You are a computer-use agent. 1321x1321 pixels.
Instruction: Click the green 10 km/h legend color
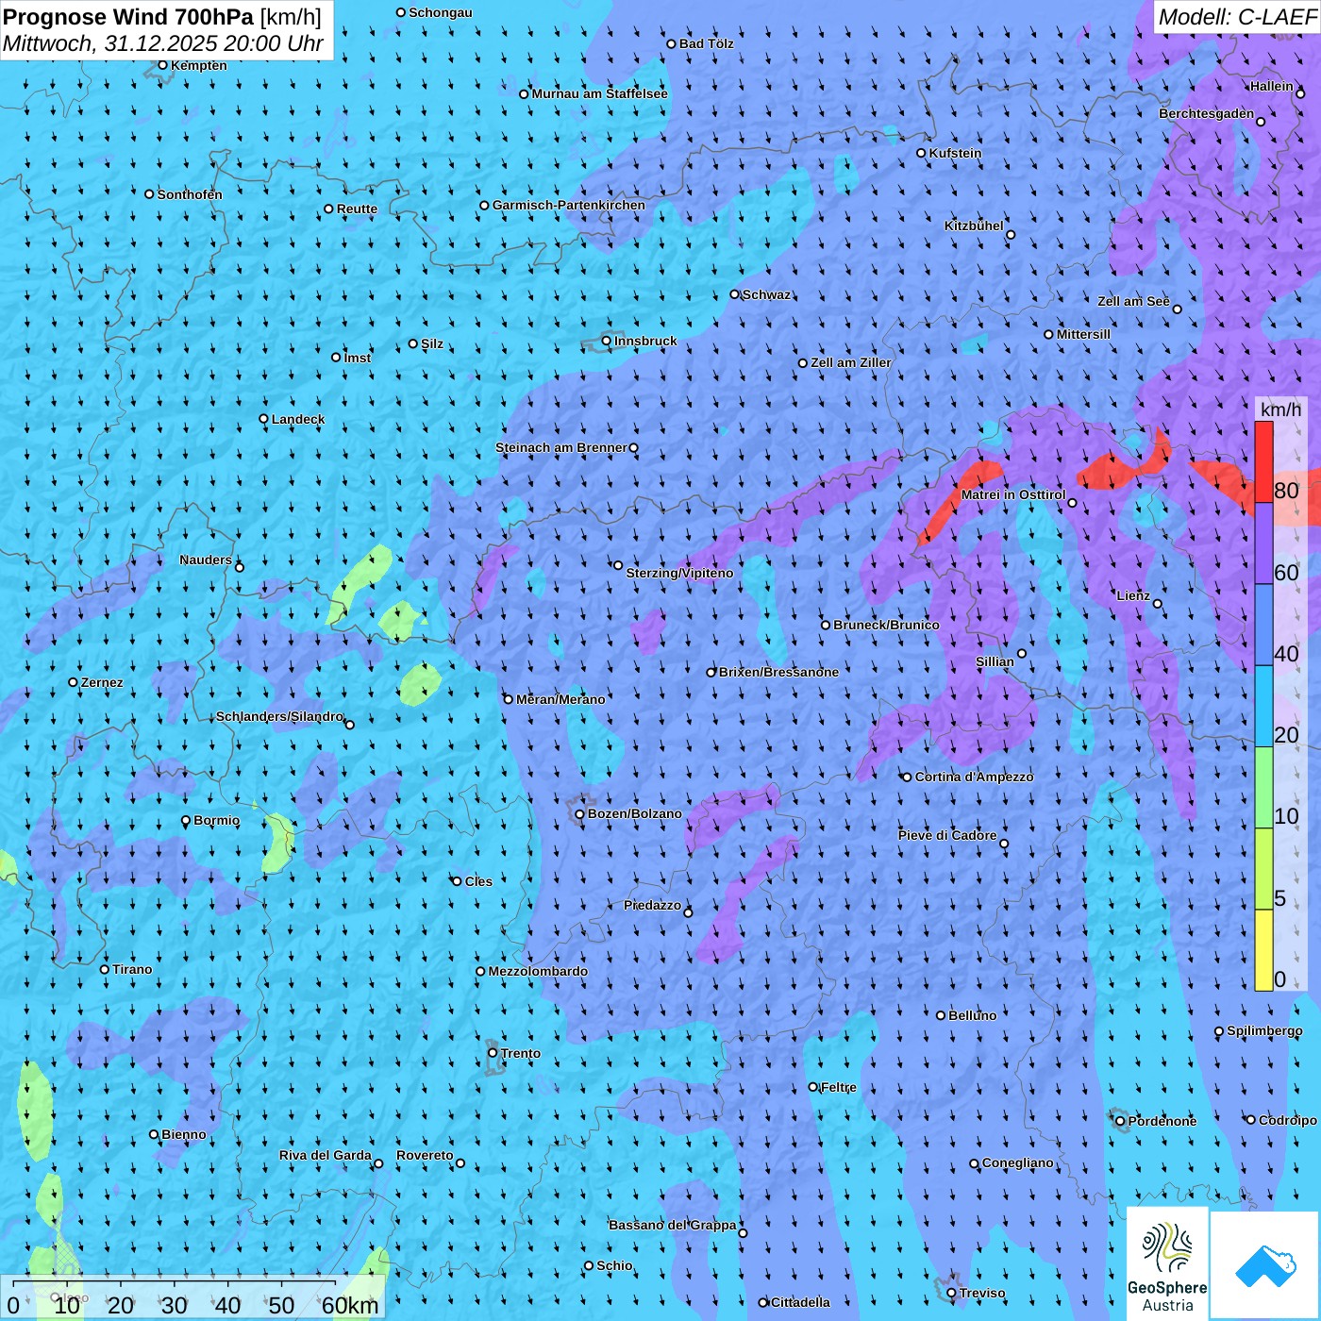[x=1263, y=788]
